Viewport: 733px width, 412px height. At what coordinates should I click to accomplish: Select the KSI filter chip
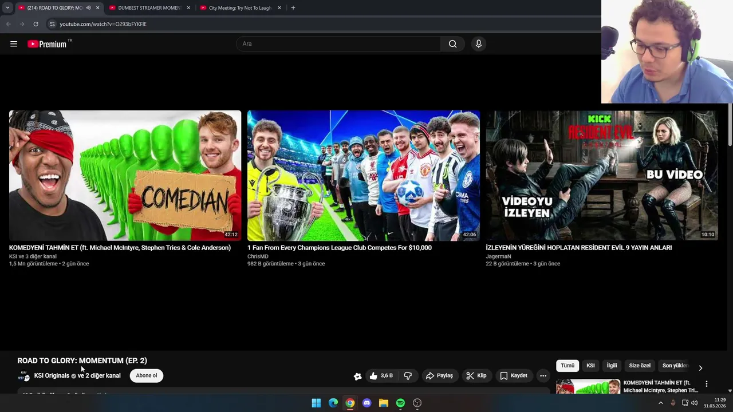pos(590,366)
